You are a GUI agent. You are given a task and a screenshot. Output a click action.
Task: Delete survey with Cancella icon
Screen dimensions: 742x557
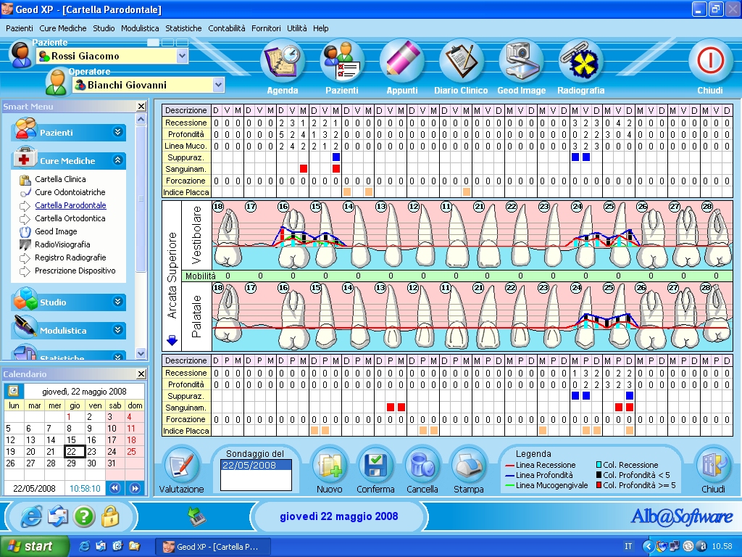pos(422,465)
